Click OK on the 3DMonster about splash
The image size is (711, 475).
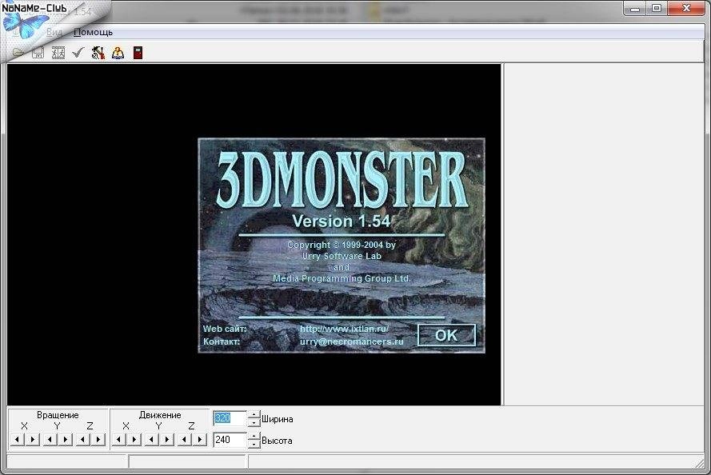(x=446, y=335)
